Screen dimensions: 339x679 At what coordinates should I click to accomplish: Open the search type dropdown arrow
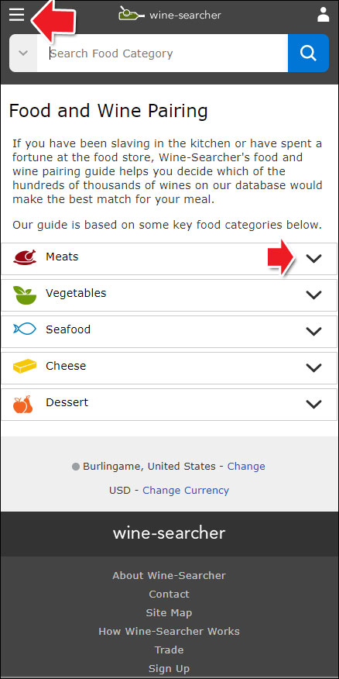pos(23,53)
